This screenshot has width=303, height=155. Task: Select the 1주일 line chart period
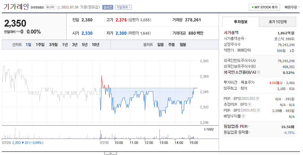pyautogui.click(x=40, y=45)
